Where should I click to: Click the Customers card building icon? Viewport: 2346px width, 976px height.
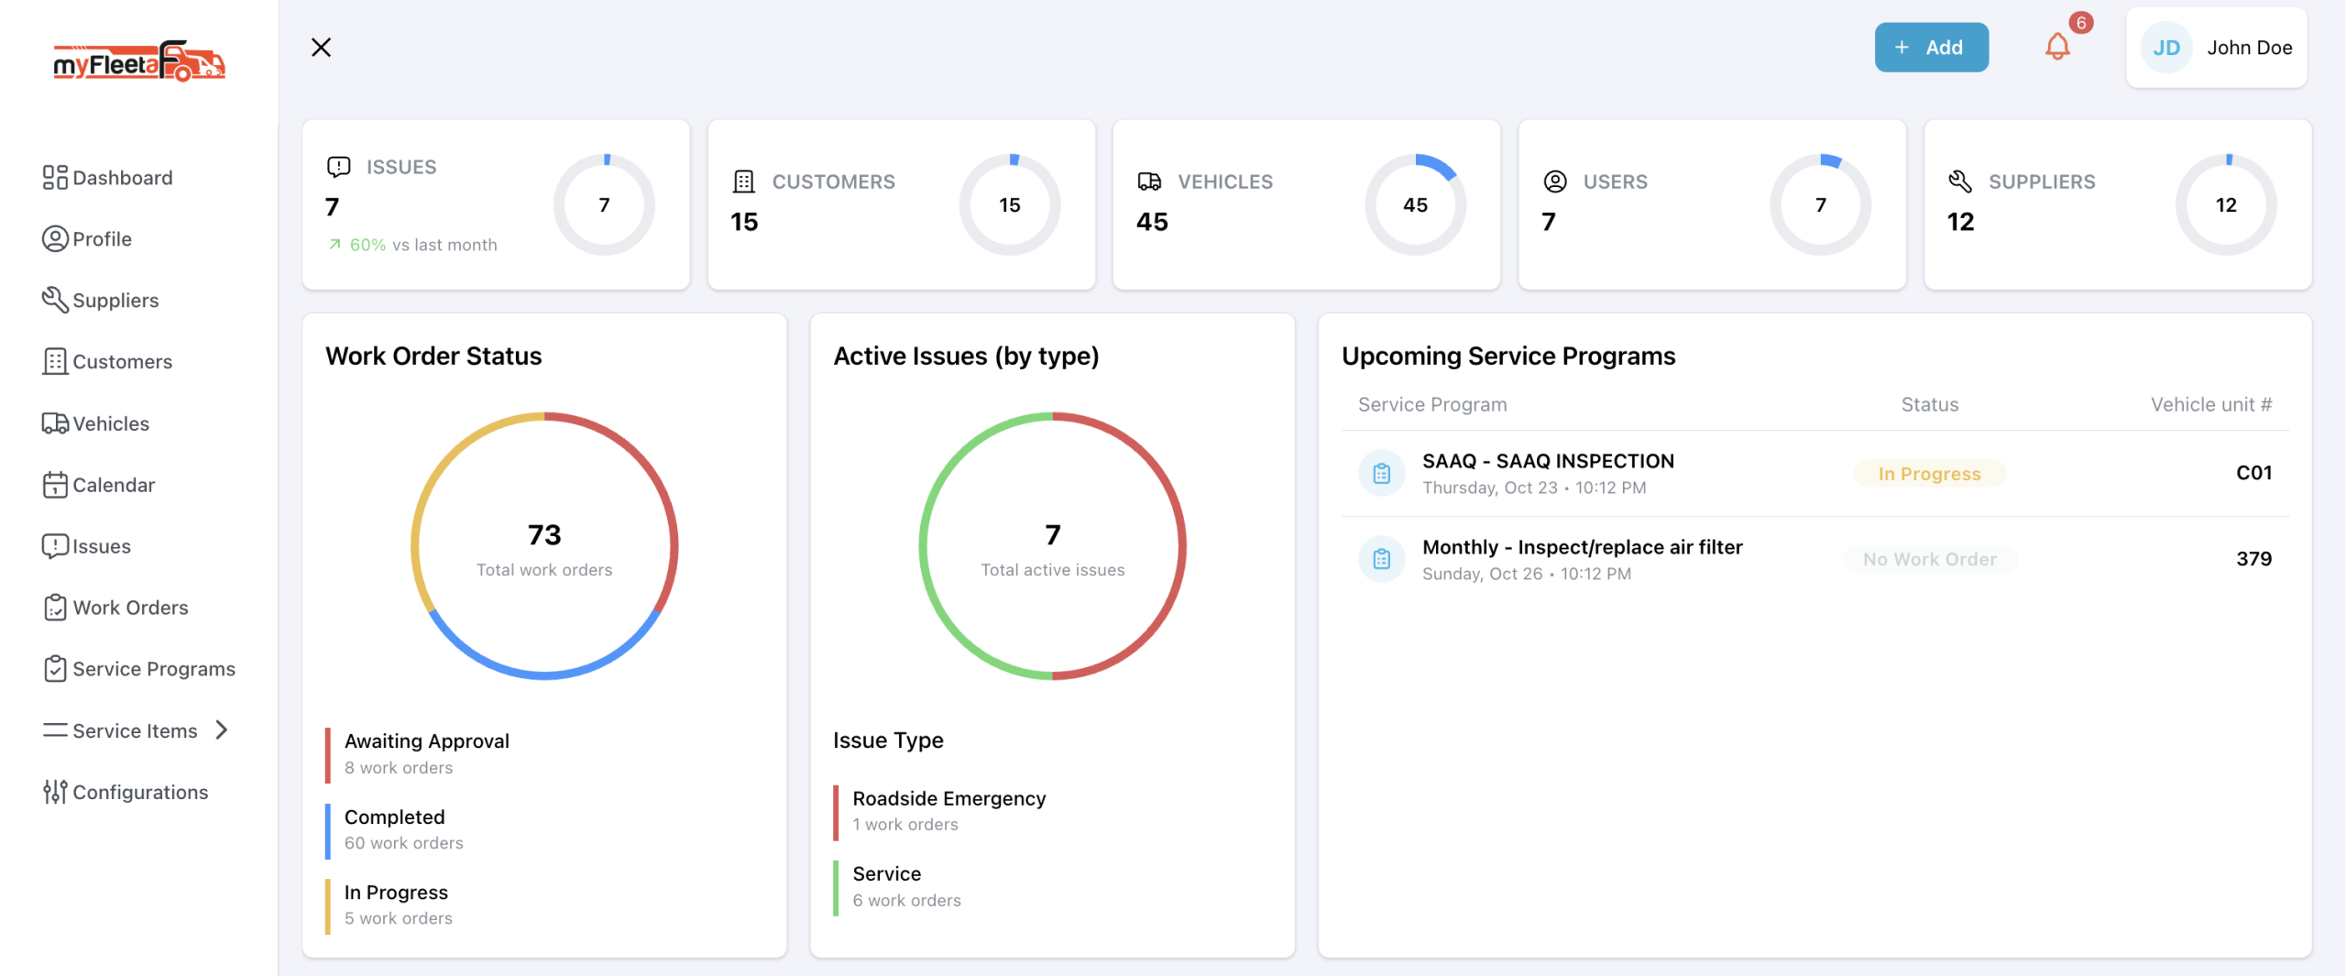(743, 181)
